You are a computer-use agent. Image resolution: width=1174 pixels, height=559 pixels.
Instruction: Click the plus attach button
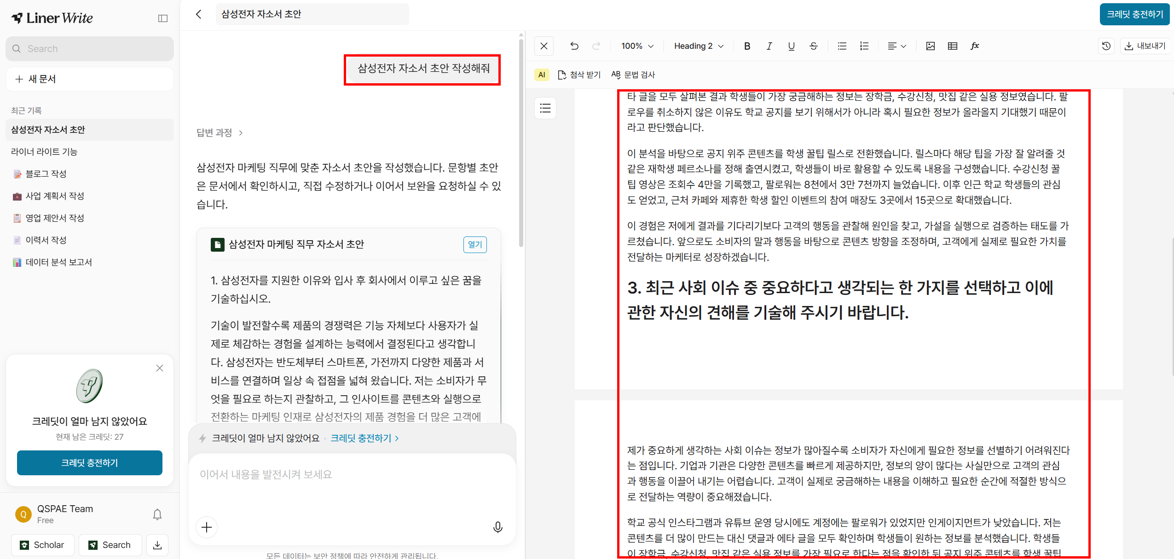pos(207,527)
